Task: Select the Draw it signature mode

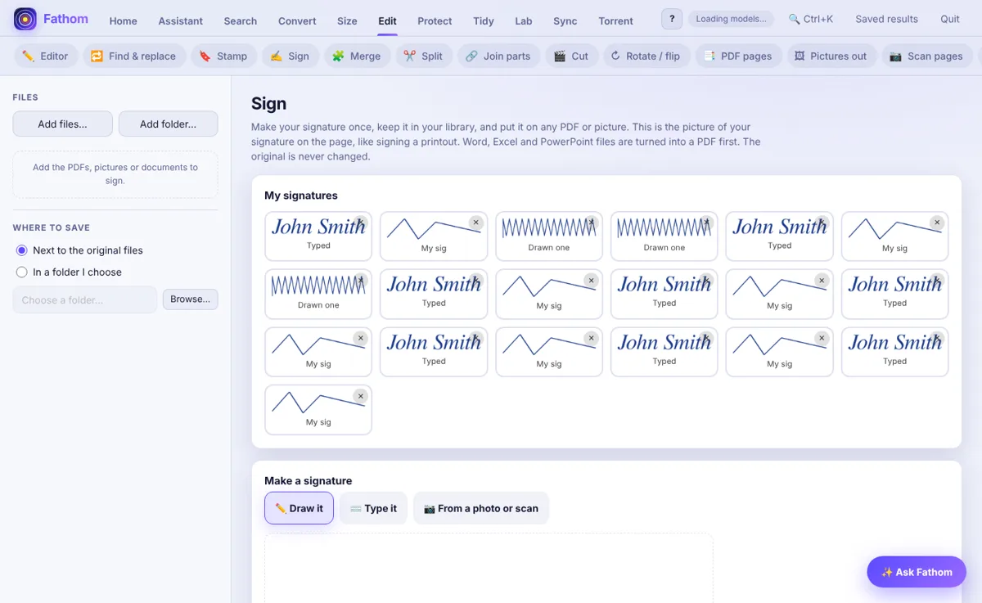Action: (x=299, y=508)
